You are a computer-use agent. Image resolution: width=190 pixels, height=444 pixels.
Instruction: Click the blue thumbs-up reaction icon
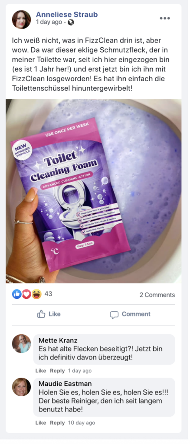click(17, 294)
